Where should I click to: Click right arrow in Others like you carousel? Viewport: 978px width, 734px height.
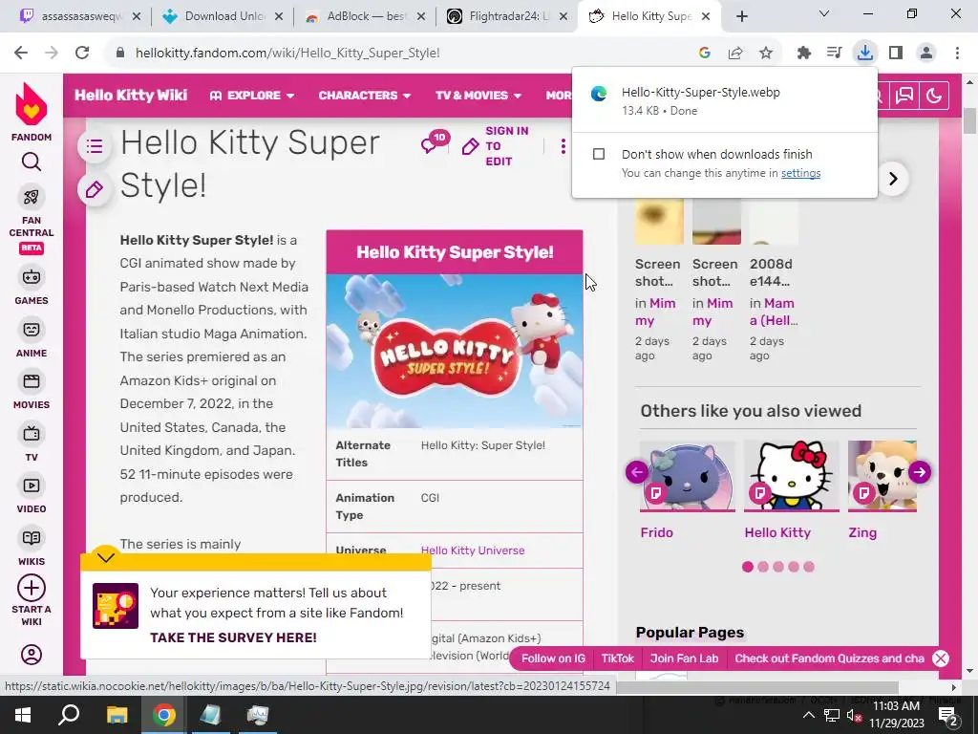920,472
